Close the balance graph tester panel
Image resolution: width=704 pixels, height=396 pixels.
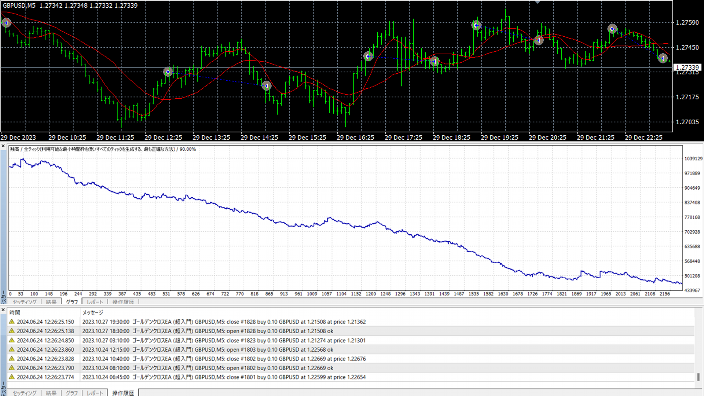3,146
